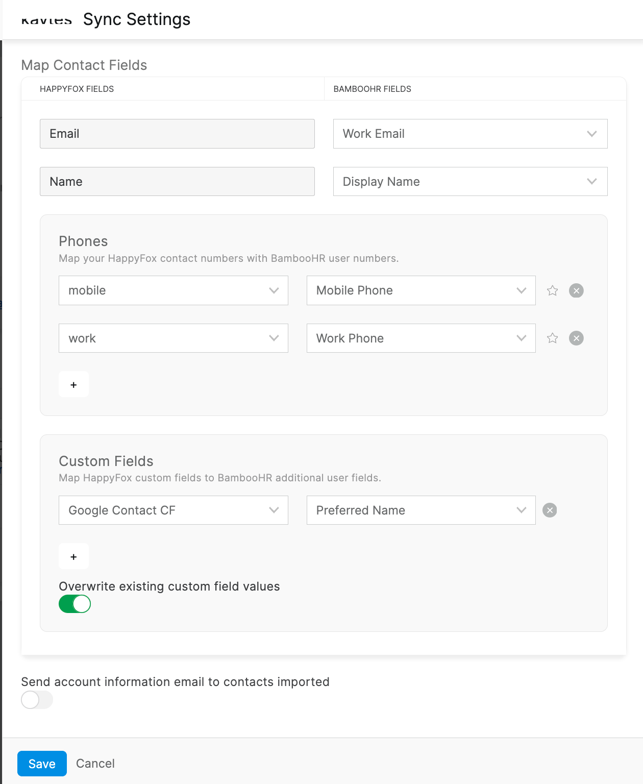643x784 pixels.
Task: Click the Sync Settings title
Action: click(137, 19)
